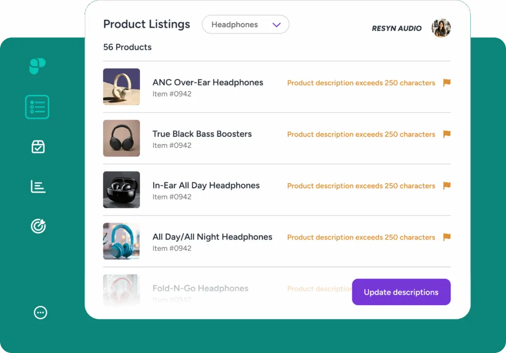Screen dimensions: 506x353
Task: Open the package checkmark sidebar icon
Action: (38, 147)
